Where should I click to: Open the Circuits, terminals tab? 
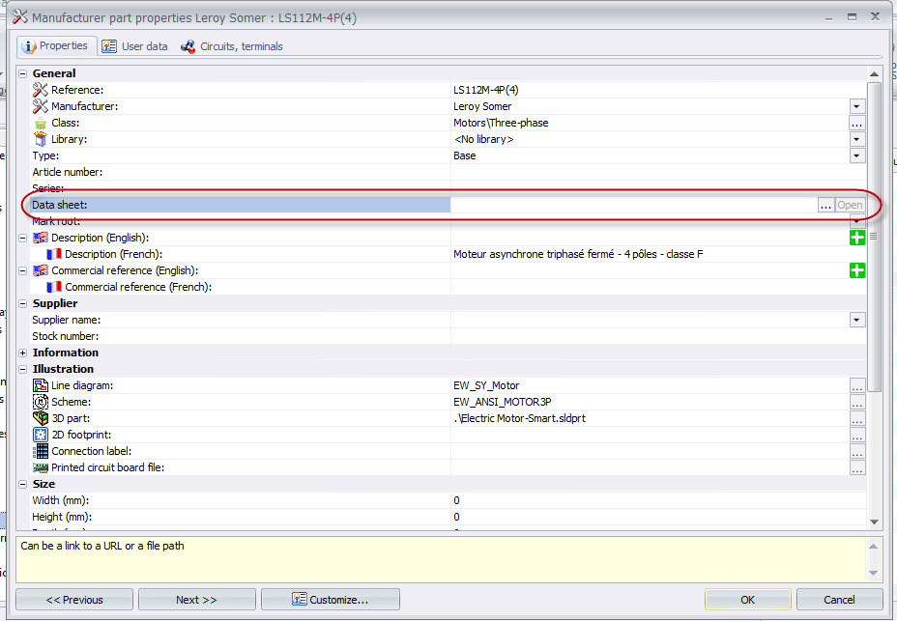click(232, 46)
